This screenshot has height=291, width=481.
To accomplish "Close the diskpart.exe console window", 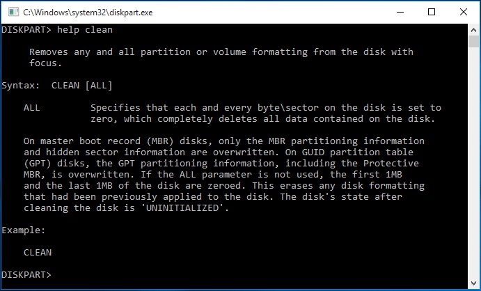I will [x=463, y=13].
